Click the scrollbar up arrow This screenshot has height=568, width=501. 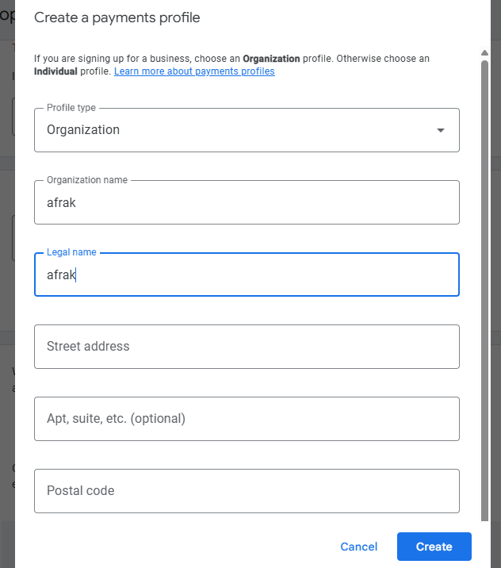tap(484, 53)
